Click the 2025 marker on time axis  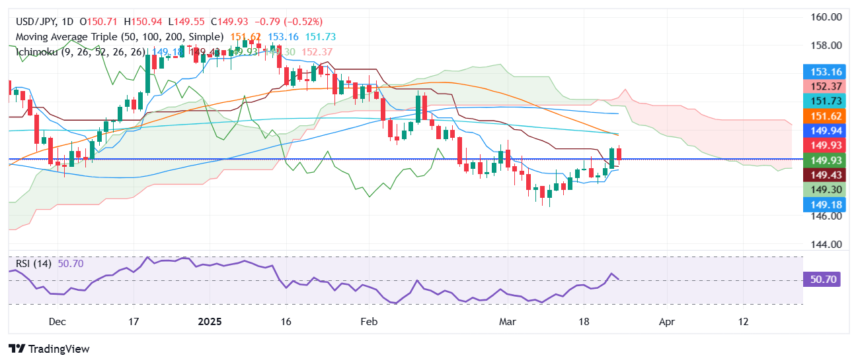pyautogui.click(x=209, y=322)
